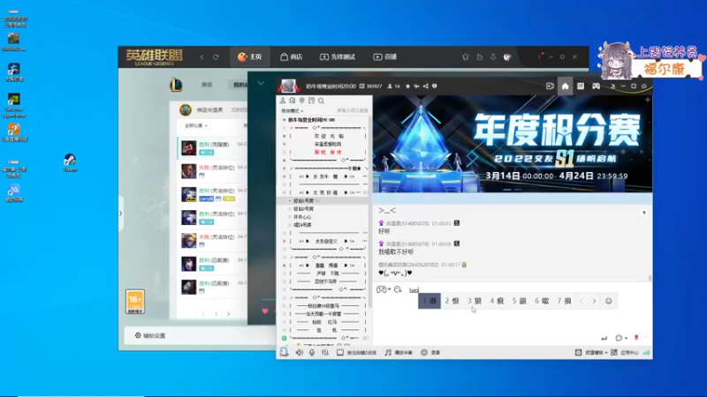Switch to 商店 tab in League client

coord(291,56)
